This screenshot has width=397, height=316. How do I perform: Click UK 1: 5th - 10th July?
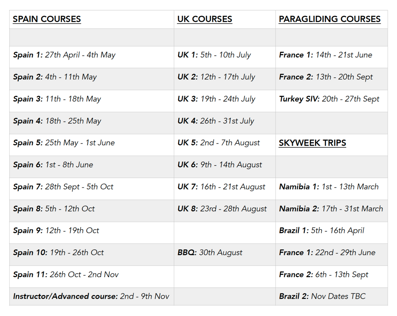(214, 55)
